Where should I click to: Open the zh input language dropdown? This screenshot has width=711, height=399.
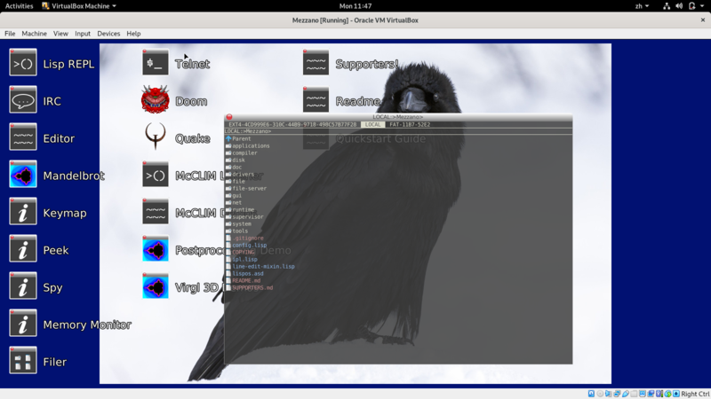click(x=642, y=6)
